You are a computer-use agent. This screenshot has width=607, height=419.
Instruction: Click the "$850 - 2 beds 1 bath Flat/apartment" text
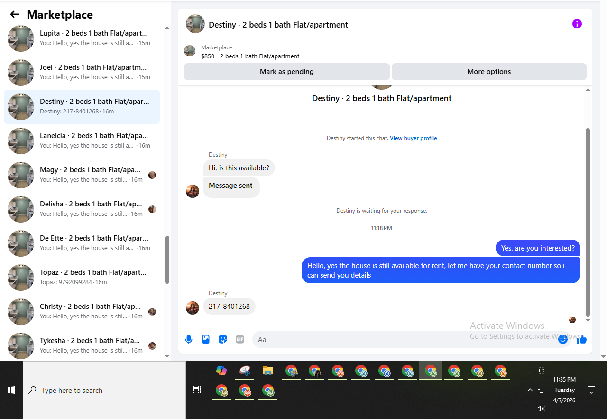[250, 56]
